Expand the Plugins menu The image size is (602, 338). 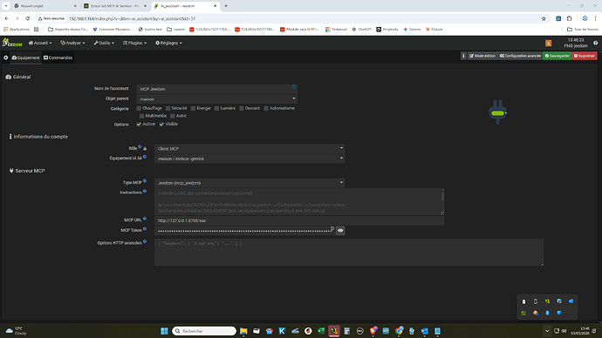tap(134, 43)
